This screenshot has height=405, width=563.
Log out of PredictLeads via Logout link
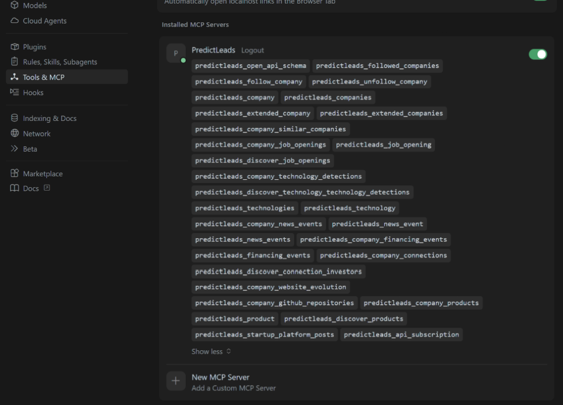click(x=253, y=51)
